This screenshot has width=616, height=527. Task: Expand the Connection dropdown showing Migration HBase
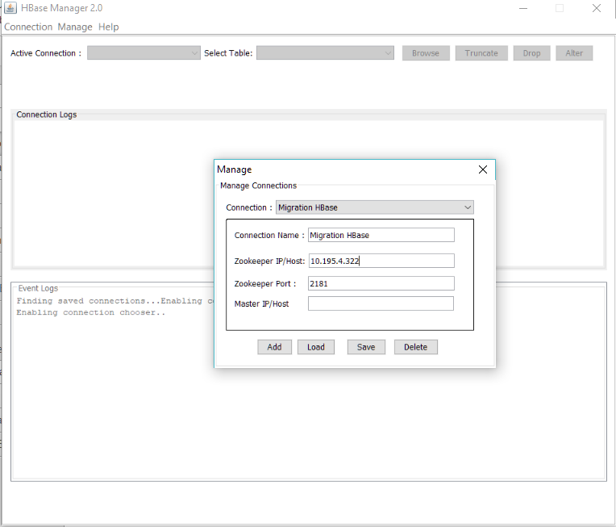click(375, 207)
